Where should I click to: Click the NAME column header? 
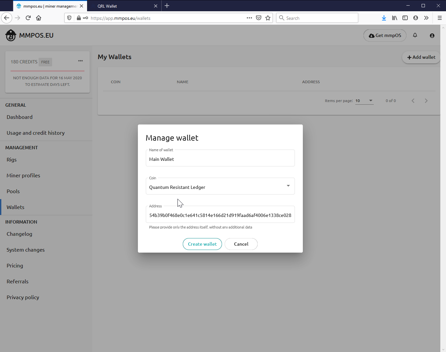[182, 82]
